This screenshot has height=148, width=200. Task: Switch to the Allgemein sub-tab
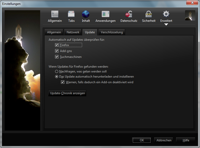click(54, 32)
